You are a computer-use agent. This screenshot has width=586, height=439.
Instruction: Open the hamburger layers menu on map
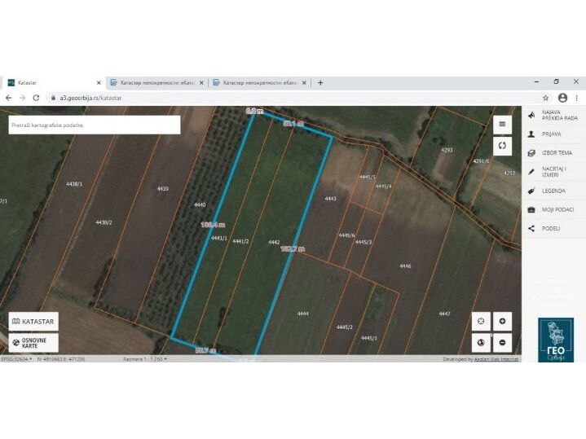point(501,125)
